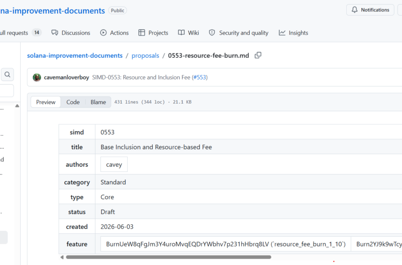Image resolution: width=402 pixels, height=265 pixels.
Task: Click title 'Base Inclusion and Resource-based Fee'
Action: (x=156, y=147)
